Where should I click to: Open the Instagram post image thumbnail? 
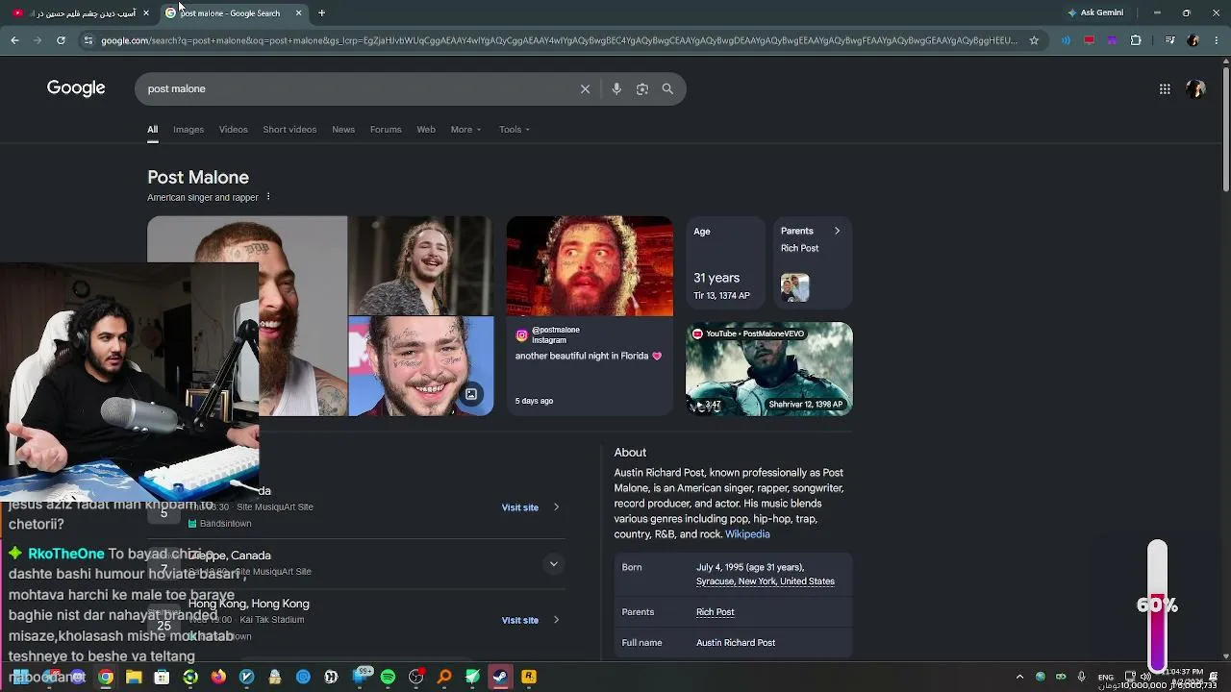590,266
